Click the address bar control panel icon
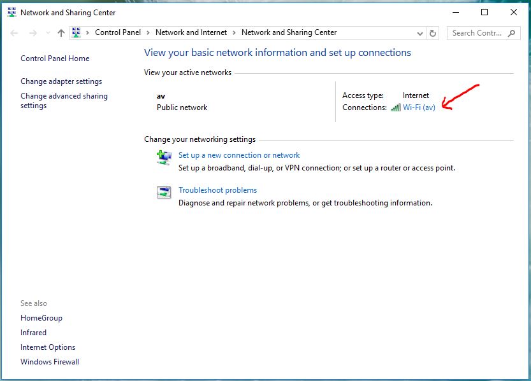This screenshot has height=381, width=531. 76,33
